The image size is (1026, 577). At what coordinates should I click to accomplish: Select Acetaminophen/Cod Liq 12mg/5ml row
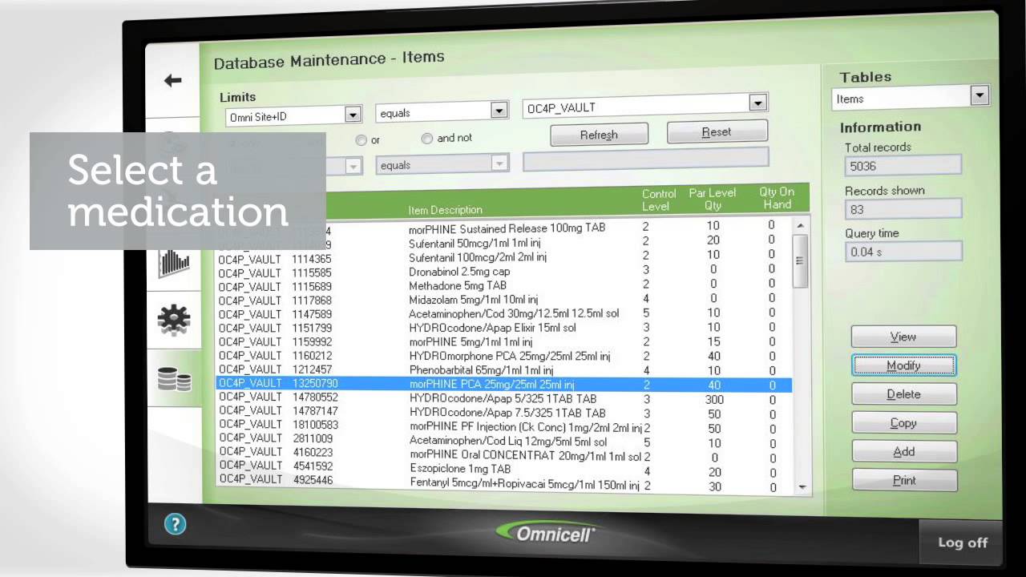(x=503, y=442)
